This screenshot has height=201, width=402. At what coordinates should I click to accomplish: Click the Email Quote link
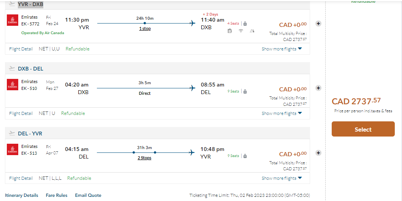pos(88,195)
